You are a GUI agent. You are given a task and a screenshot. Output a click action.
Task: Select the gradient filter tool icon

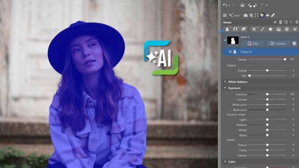point(267,15)
